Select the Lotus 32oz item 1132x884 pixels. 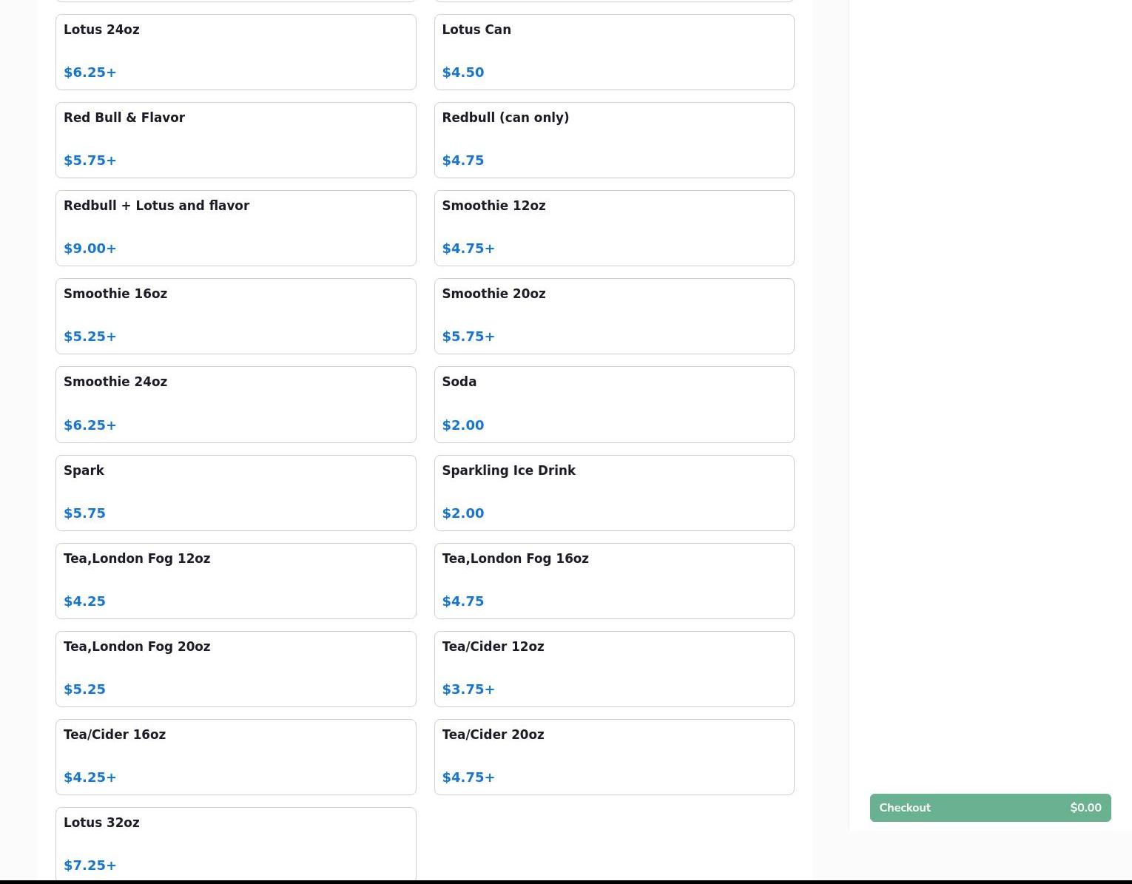235,843
